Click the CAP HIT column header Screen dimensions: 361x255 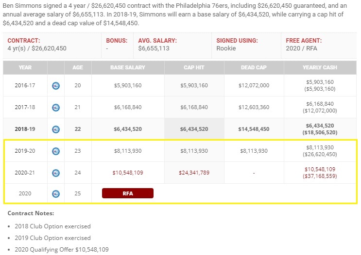[194, 67]
